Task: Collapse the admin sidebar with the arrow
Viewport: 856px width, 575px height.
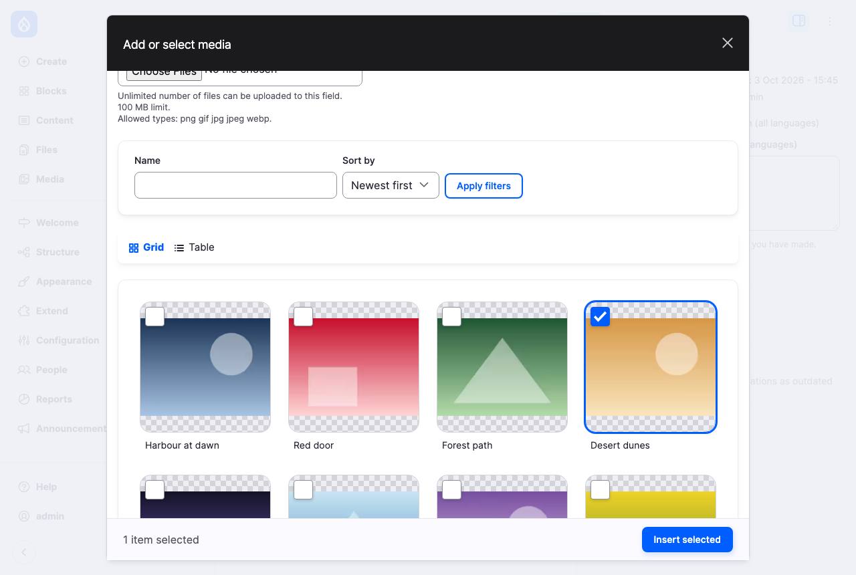Action: [24, 552]
